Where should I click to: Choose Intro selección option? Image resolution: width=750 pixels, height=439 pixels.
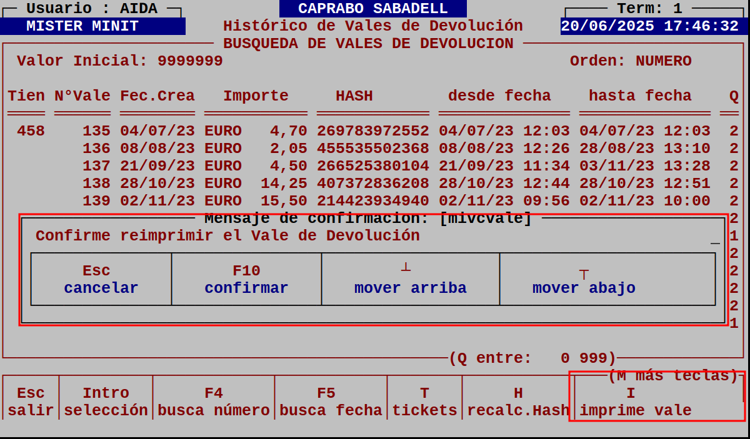pyautogui.click(x=106, y=402)
